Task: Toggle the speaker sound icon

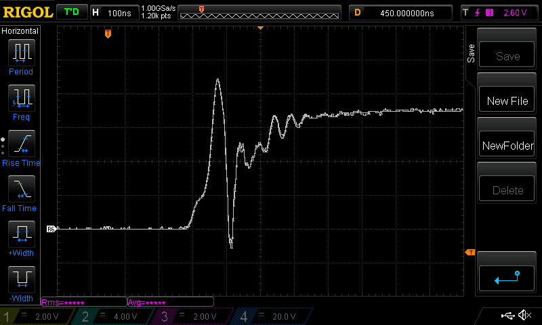Action: pos(524,316)
